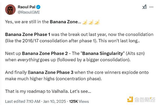Click the Jan 10, 2025 date
Viewport: 158px width, 105px height.
click(55, 101)
